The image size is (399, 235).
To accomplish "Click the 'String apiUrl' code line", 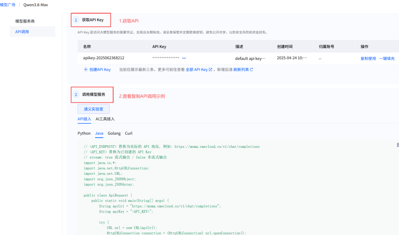I will pos(160,206).
